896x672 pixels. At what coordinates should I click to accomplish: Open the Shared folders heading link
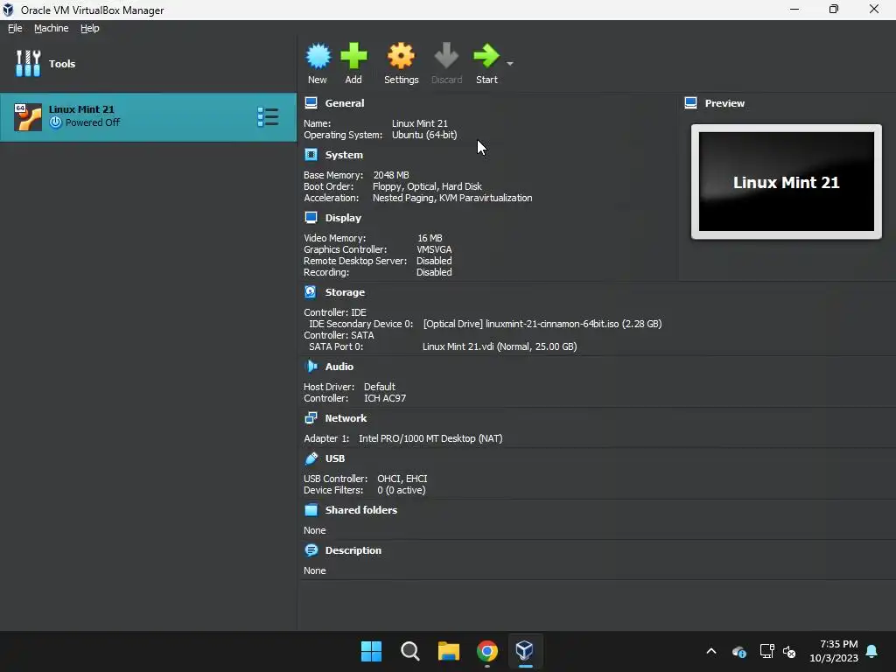tap(361, 510)
